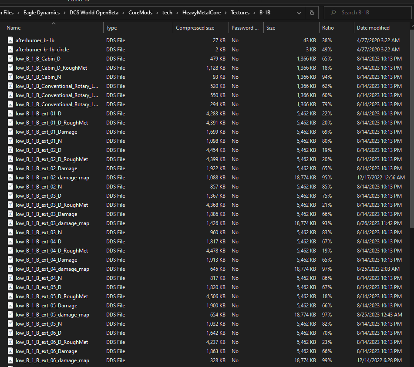The width and height of the screenshot is (414, 367).
Task: Jump to the CoreMods breadcrumb folder
Action: click(140, 13)
